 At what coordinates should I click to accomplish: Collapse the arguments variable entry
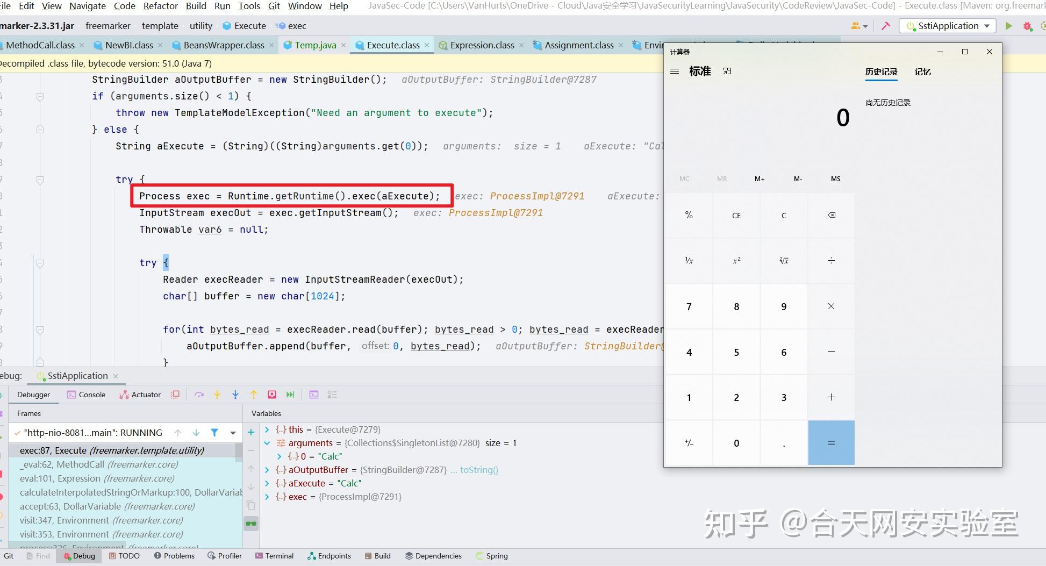point(267,443)
